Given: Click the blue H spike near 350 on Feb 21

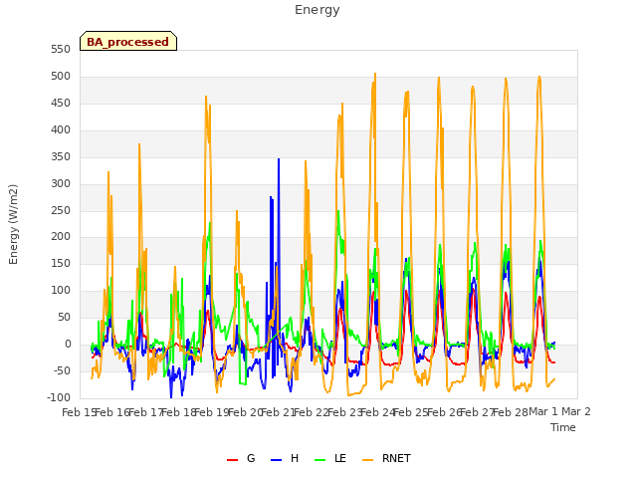Looking at the screenshot, I should coord(279,159).
